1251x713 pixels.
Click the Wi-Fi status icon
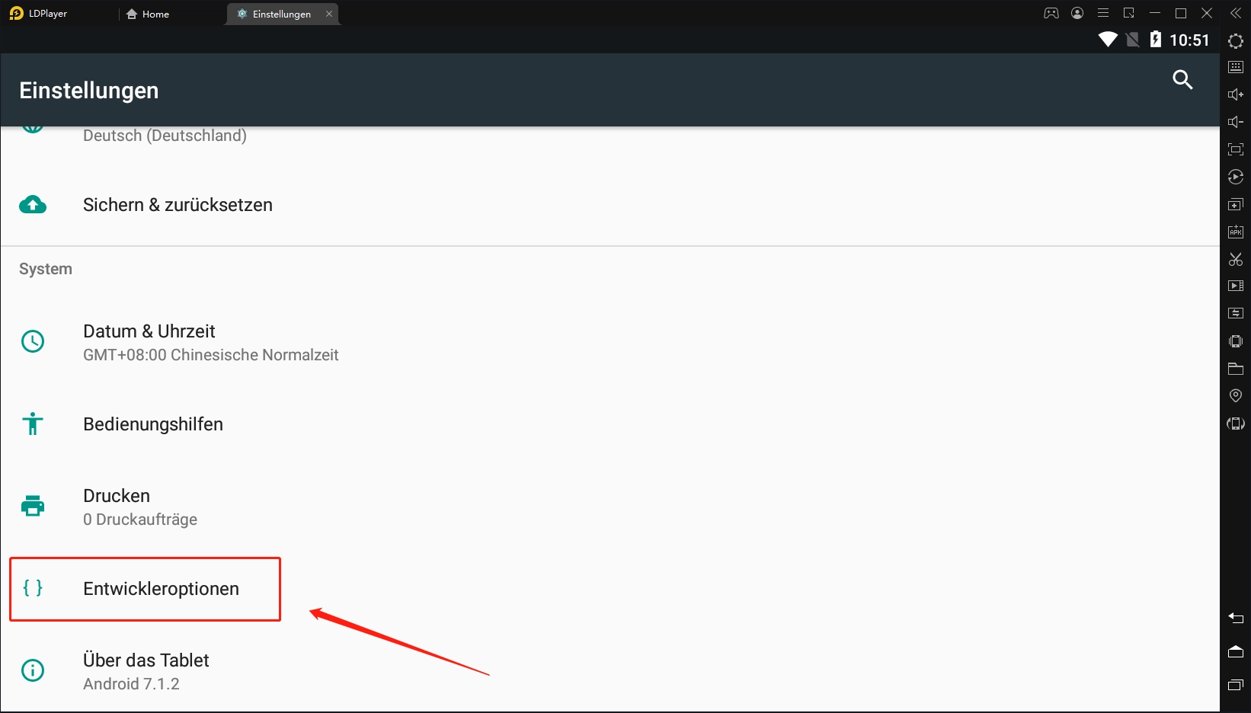(x=1108, y=40)
